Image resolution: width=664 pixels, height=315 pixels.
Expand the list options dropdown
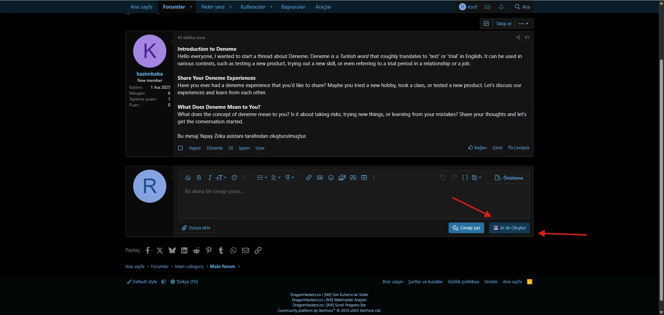(262, 178)
